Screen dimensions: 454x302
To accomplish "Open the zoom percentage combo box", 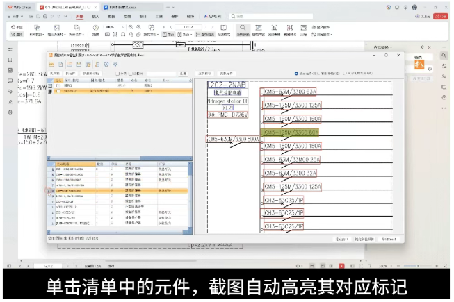I will click(115, 27).
